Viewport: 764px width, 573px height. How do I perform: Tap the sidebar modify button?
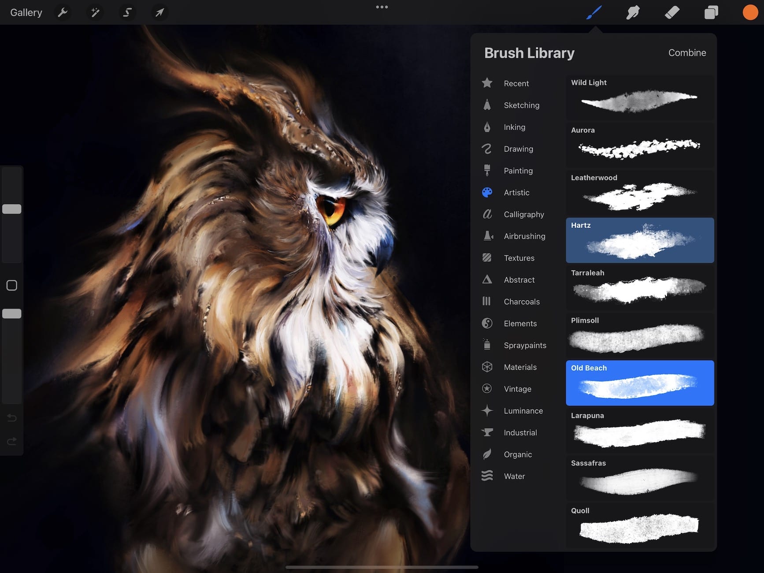pos(12,285)
